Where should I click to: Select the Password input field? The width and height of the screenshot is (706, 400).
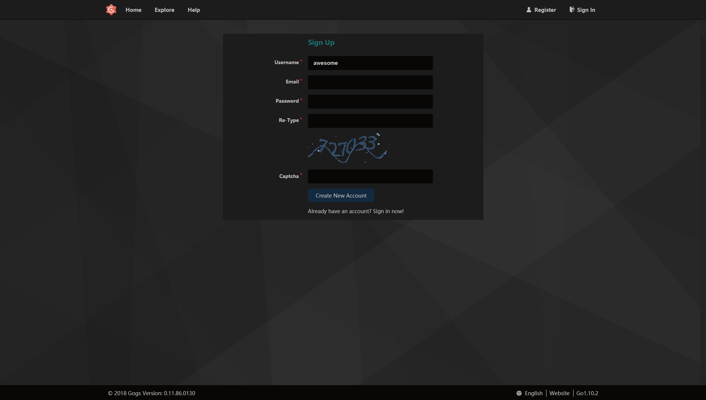(370, 102)
